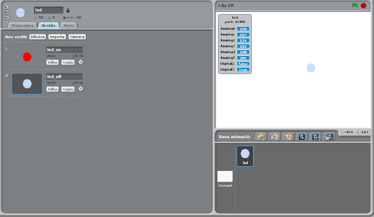
Task: Stop all scripts with the red button
Action: pyautogui.click(x=363, y=5)
